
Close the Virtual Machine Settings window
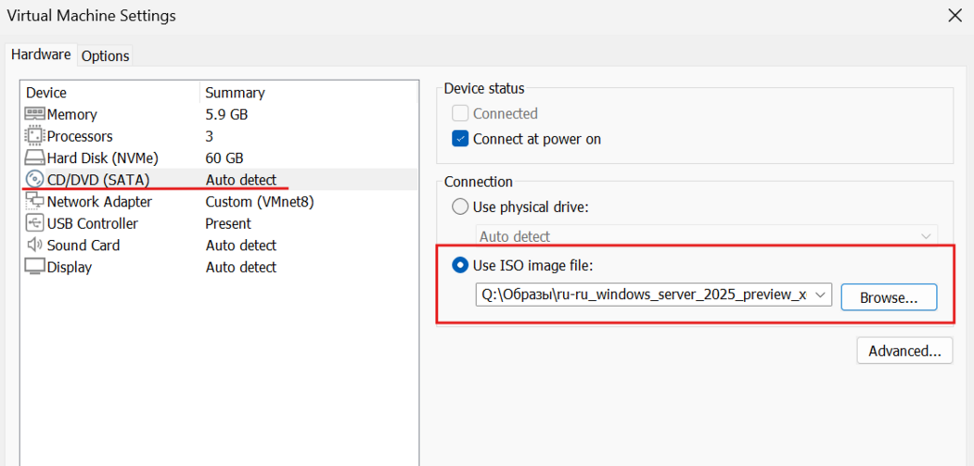[x=955, y=15]
